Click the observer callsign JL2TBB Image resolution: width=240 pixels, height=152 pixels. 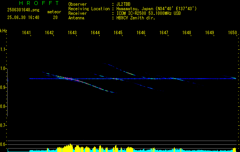click(x=123, y=4)
